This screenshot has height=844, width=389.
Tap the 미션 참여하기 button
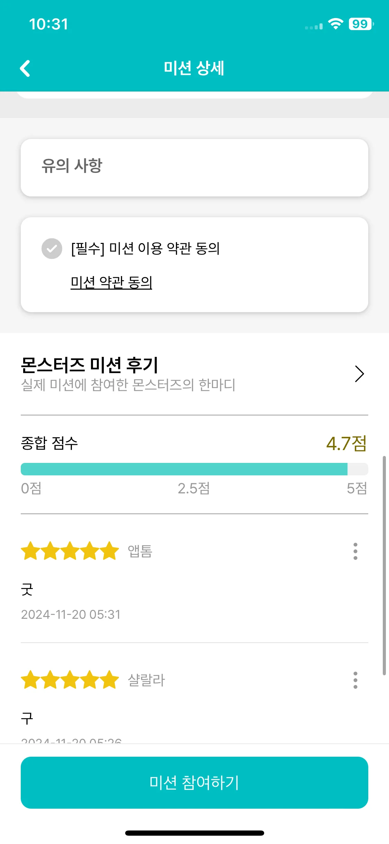pos(194,783)
